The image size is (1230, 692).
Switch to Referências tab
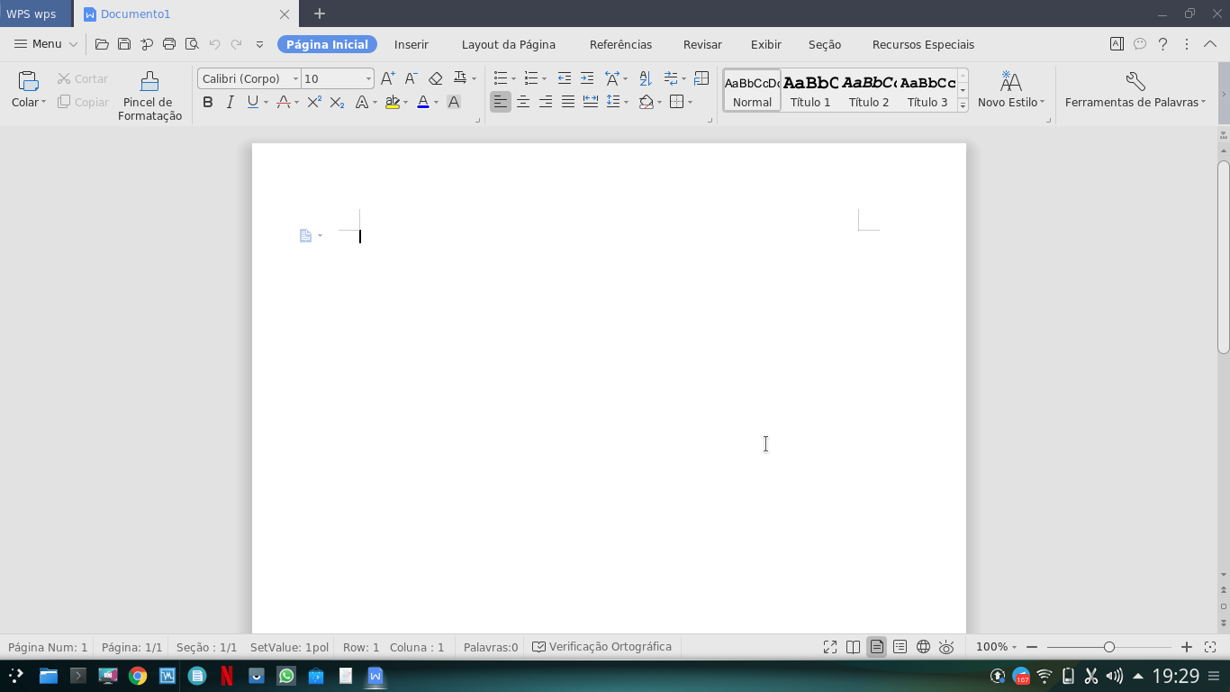620,44
